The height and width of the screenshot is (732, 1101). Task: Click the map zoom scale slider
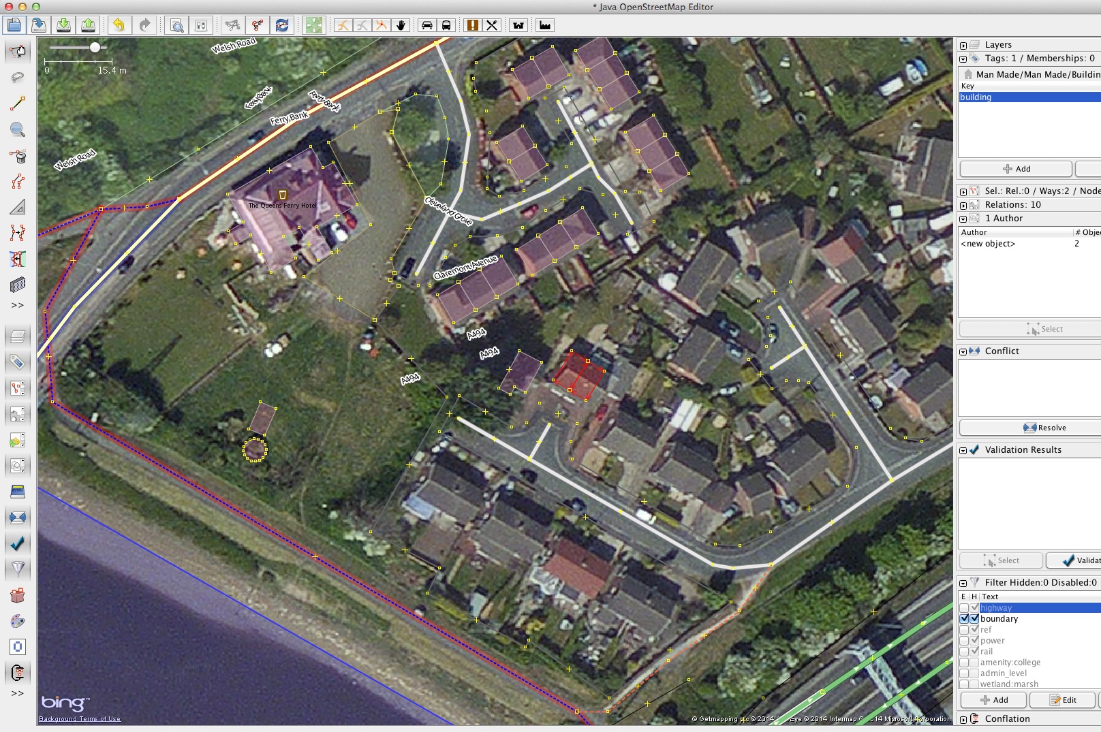point(95,48)
